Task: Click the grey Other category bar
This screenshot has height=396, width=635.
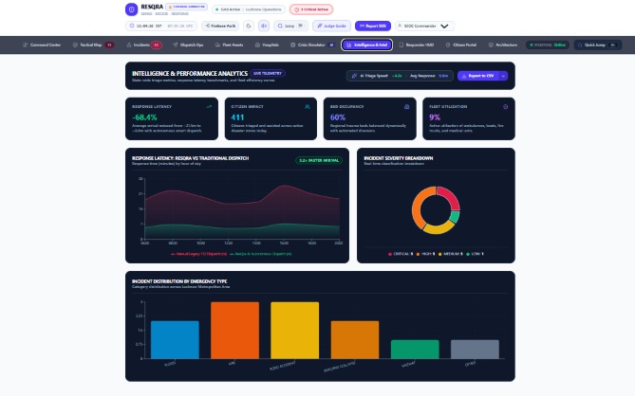Action: pyautogui.click(x=475, y=350)
